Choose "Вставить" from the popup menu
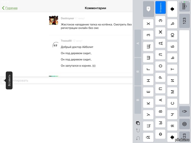 (9, 80)
